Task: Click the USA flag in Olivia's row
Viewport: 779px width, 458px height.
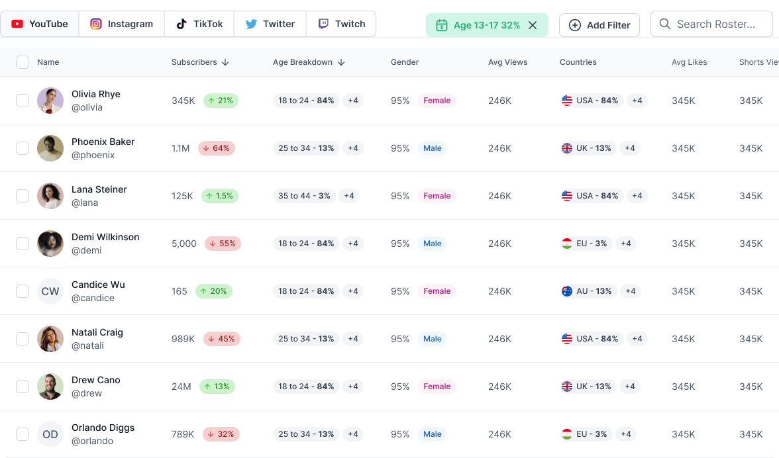Action: 567,101
